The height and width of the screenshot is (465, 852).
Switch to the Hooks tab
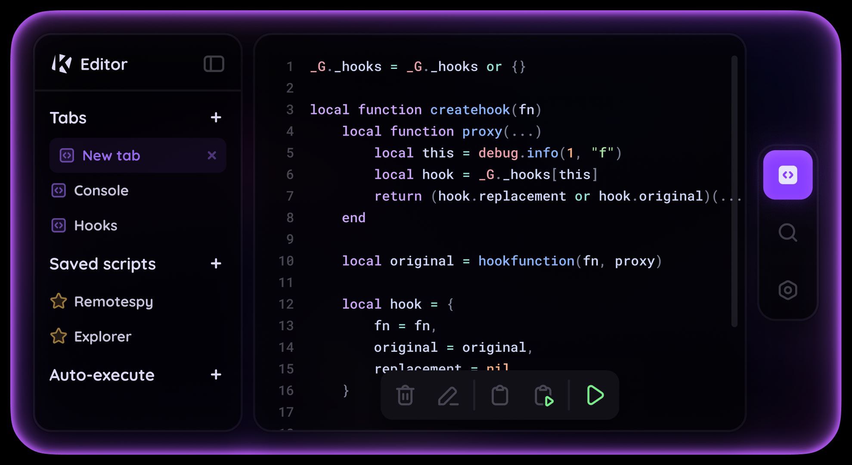(95, 226)
